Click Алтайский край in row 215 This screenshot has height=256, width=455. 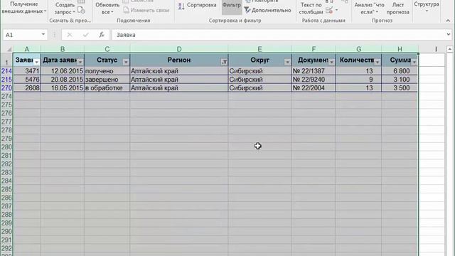[x=179, y=80]
